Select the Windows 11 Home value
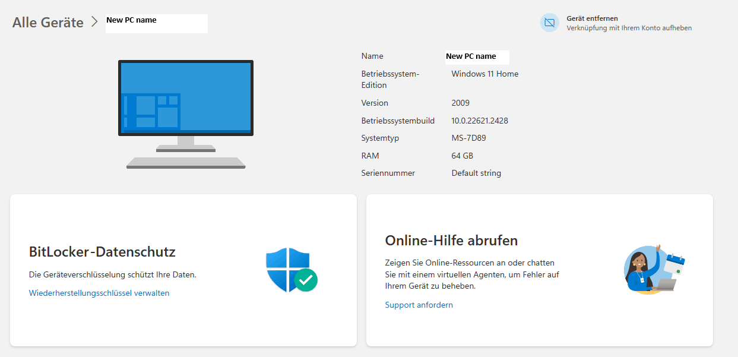738x357 pixels. (485, 74)
